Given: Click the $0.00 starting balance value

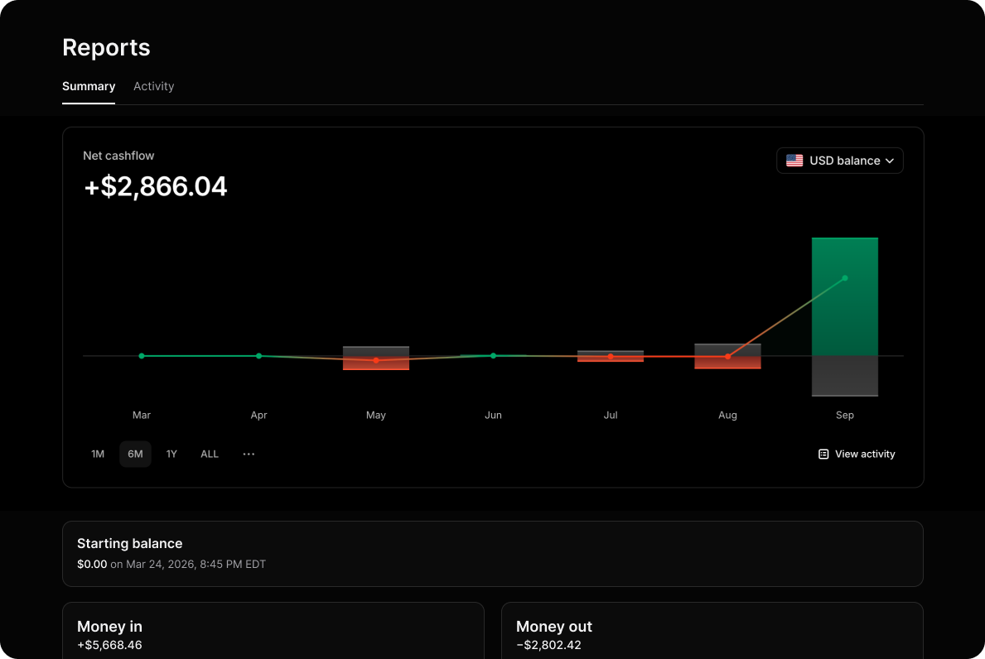Looking at the screenshot, I should (92, 565).
